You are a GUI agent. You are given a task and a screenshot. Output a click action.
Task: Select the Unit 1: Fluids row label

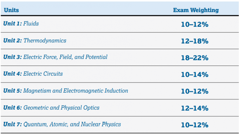click(21, 24)
